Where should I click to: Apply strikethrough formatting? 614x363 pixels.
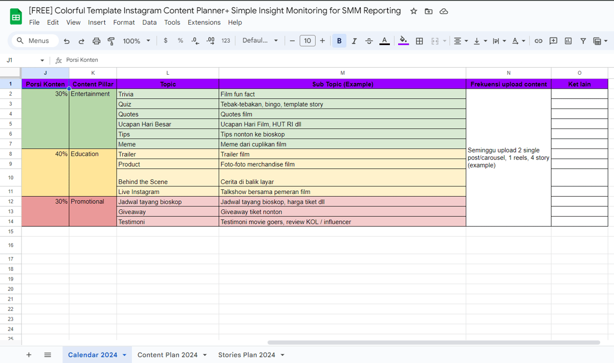[x=369, y=40]
